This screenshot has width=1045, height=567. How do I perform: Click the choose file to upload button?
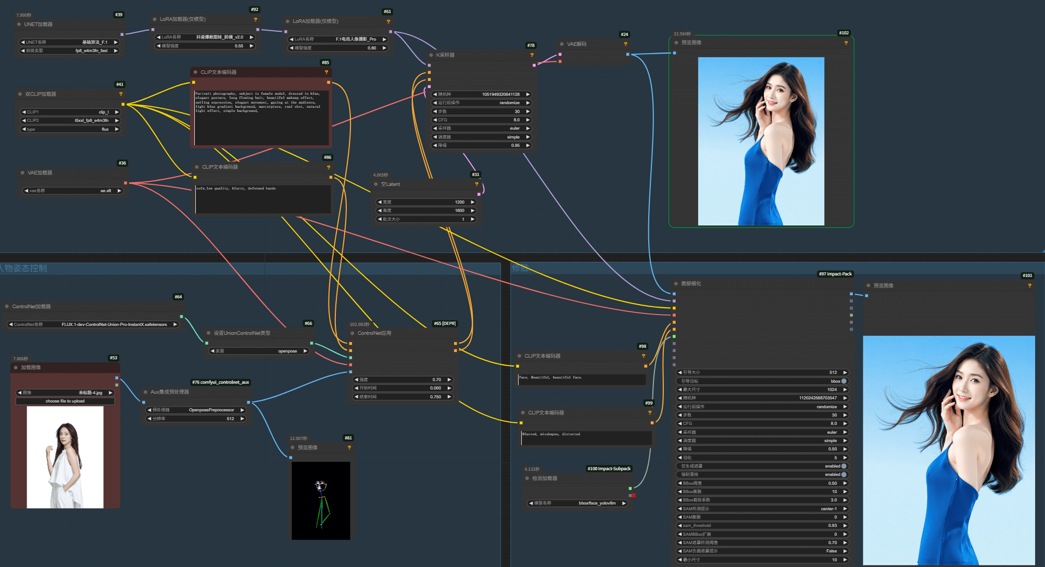pos(65,401)
